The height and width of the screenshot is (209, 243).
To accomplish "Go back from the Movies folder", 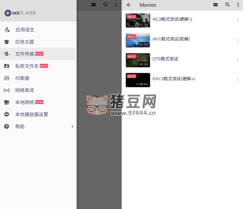I will [129, 5].
